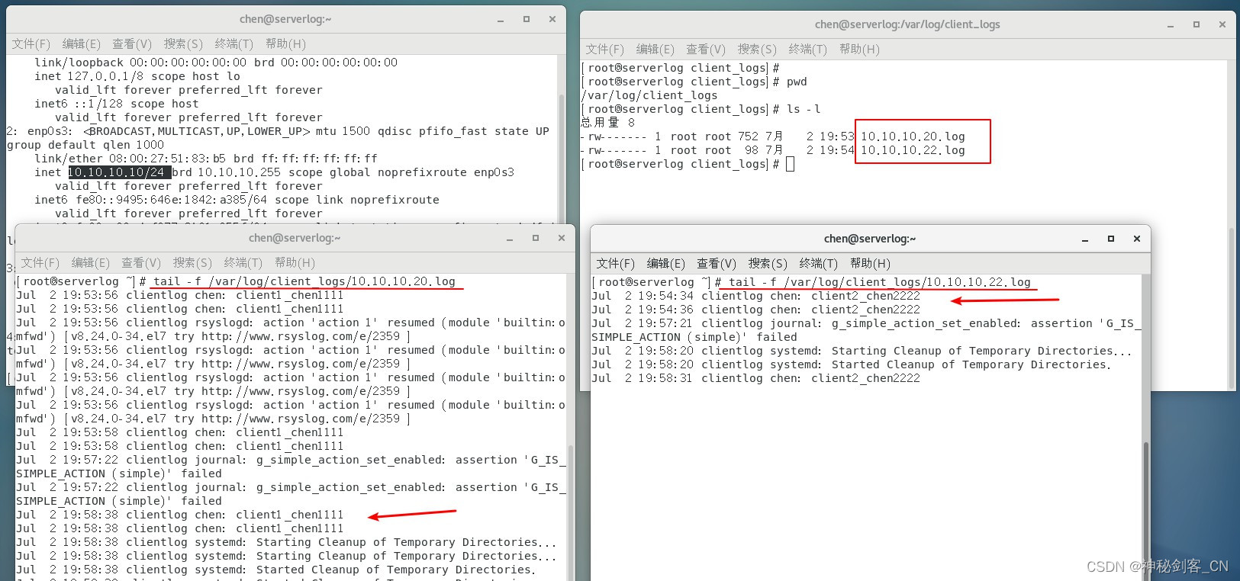This screenshot has height=581, width=1240.
Task: Open 搜索(S) menu in 10.10.10.22.log tail window
Action: [x=768, y=263]
